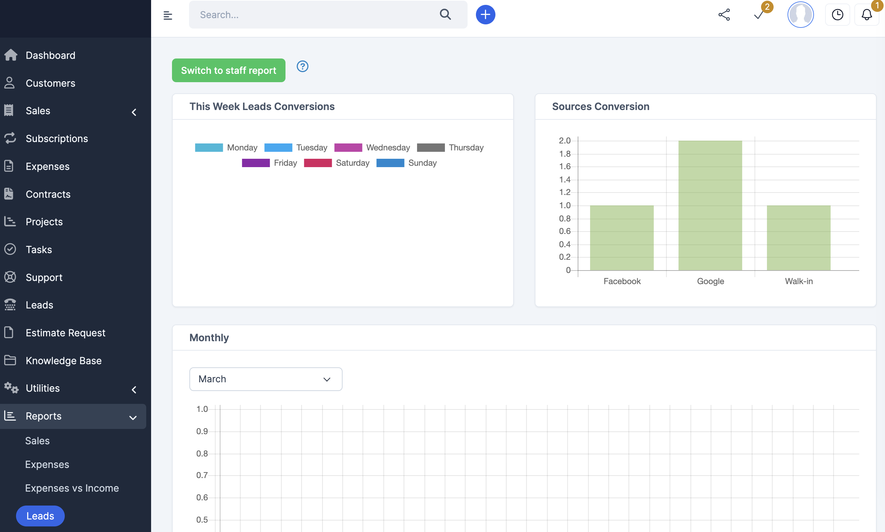The image size is (885, 532).
Task: Click the Friday purple legend swatch
Action: [x=256, y=163]
